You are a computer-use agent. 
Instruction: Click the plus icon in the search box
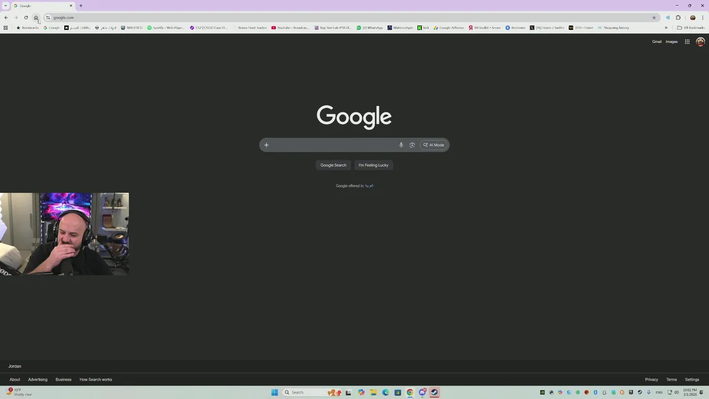click(266, 145)
